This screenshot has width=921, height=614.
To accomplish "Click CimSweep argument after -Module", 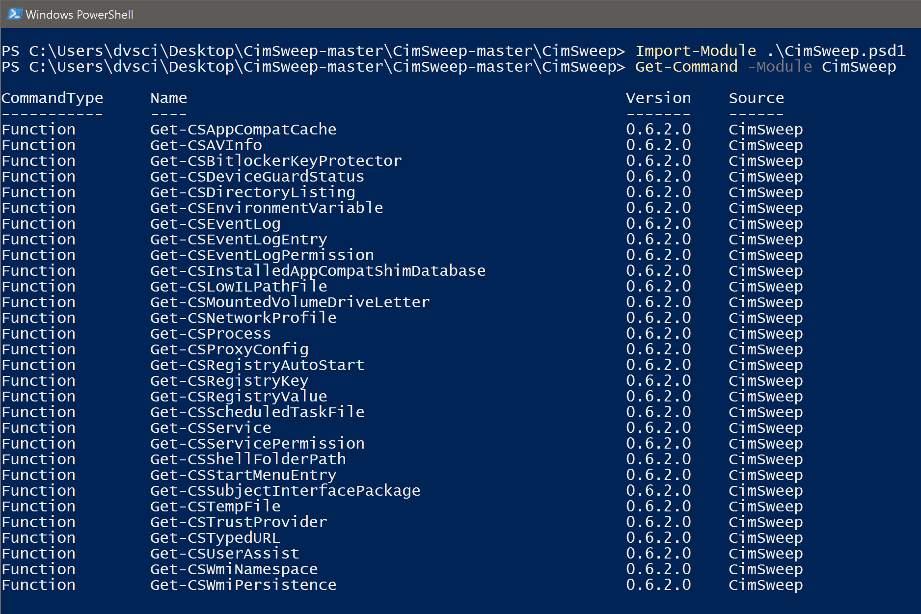I will click(859, 67).
